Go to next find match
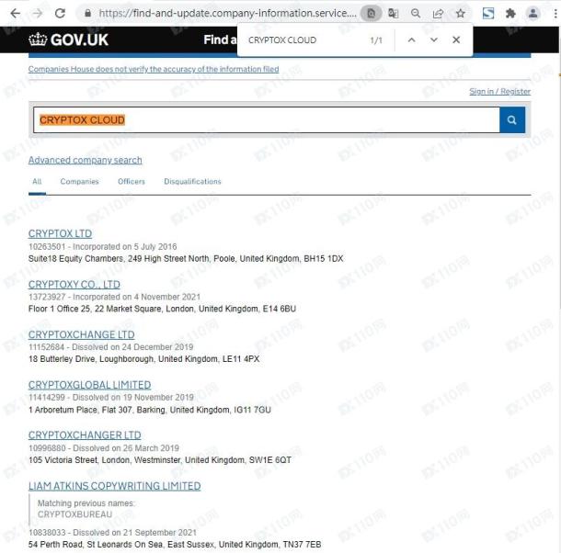 [x=434, y=40]
